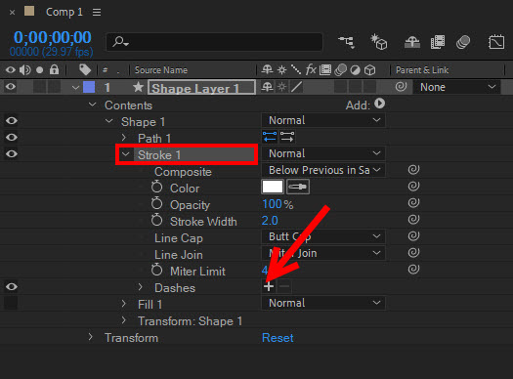Image resolution: width=513 pixels, height=379 pixels.
Task: Toggle visibility of Path 1
Action: [x=12, y=137]
